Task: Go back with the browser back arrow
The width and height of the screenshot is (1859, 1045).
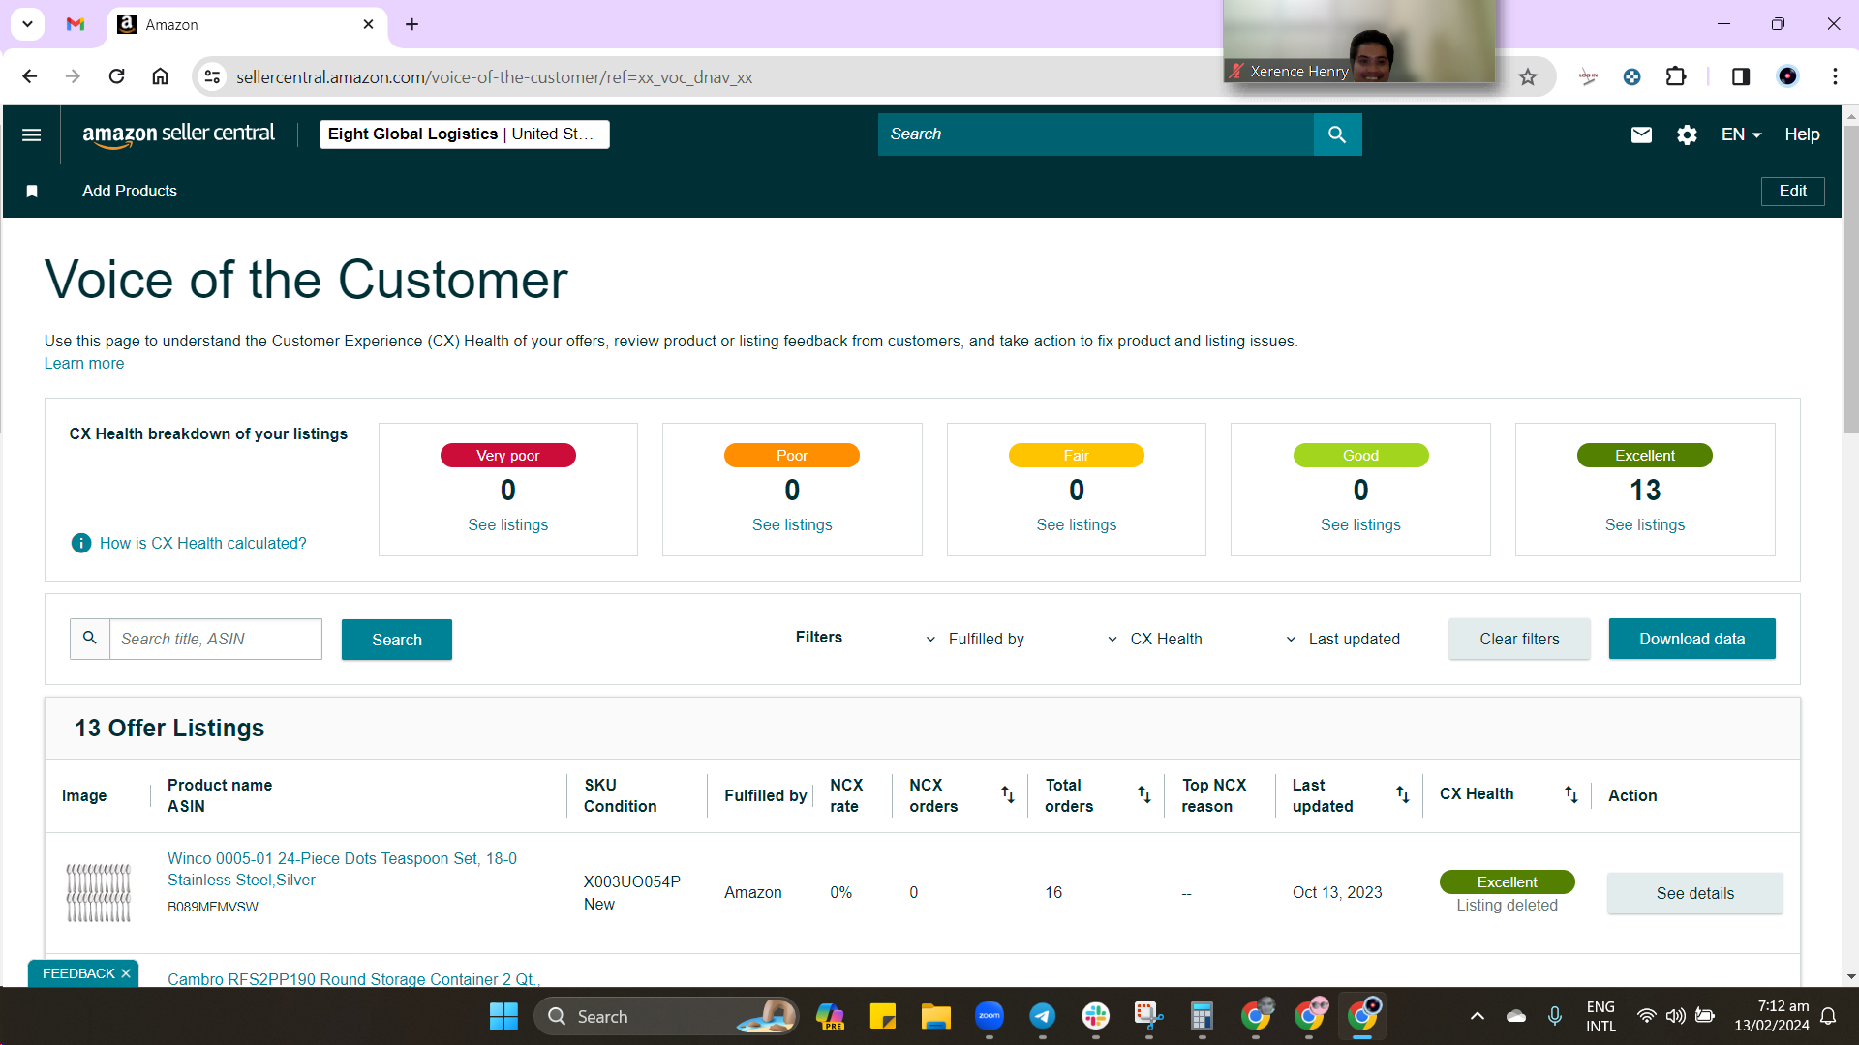Action: (30, 76)
